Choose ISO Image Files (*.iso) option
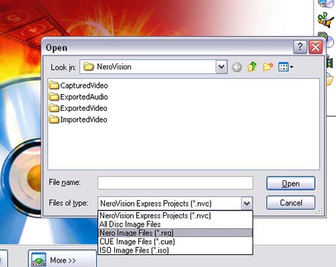This screenshot has height=267, width=336. [175, 250]
